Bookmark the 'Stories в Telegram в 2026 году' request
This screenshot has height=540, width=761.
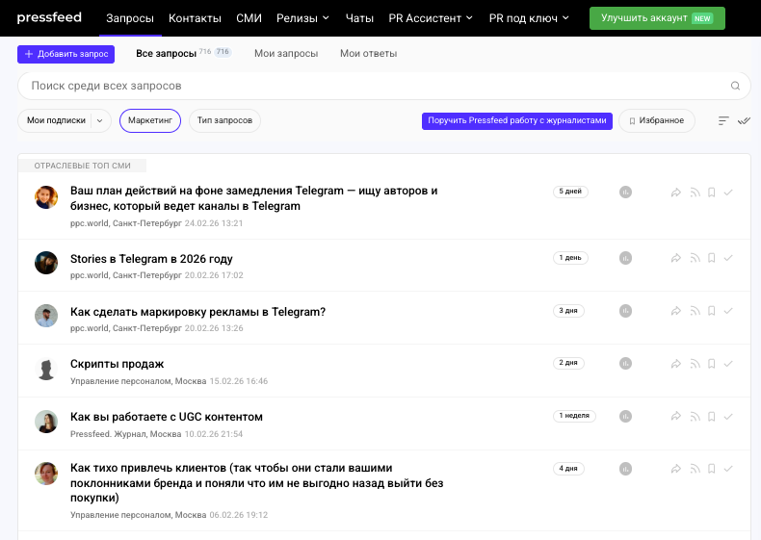(x=711, y=258)
